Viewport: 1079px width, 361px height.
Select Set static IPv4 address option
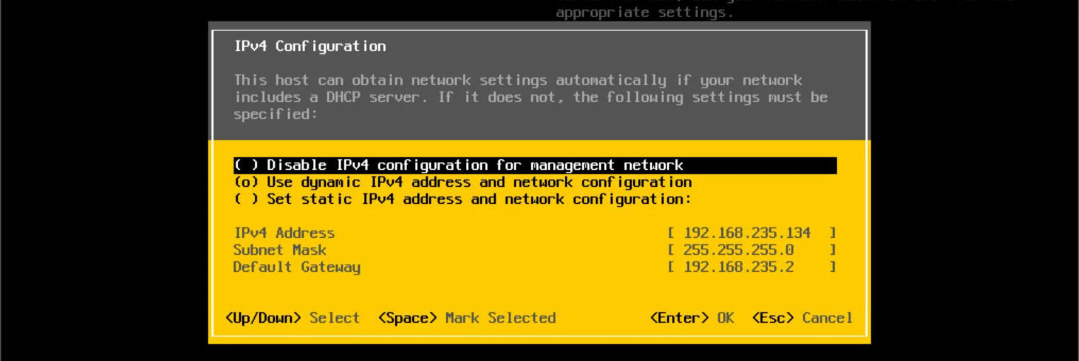(462, 200)
